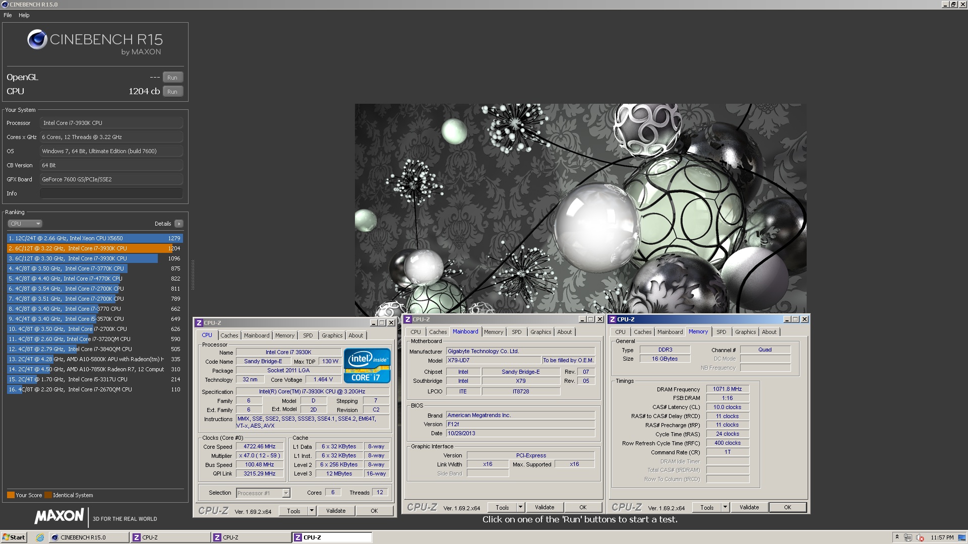Click the Z icon in CPU-Z Mainboard title bar
Screen dimensions: 968x544
[408, 319]
